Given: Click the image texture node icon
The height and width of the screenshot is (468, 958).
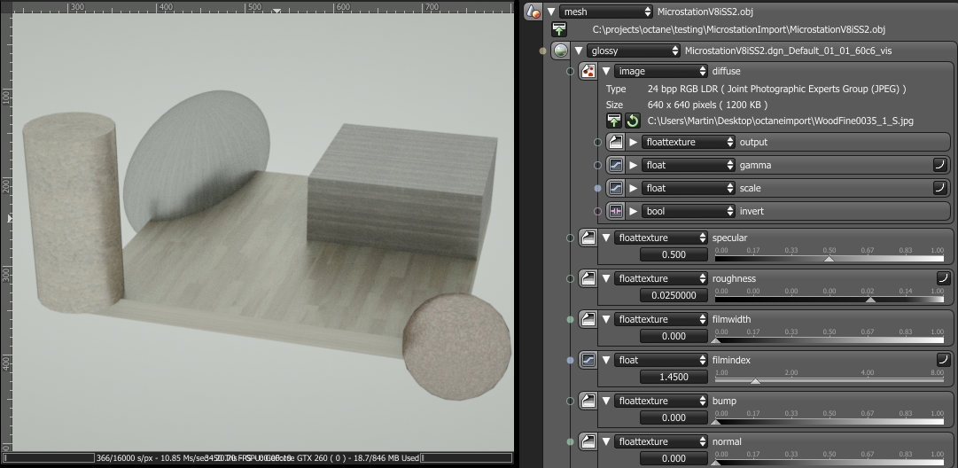Looking at the screenshot, I should [x=587, y=71].
